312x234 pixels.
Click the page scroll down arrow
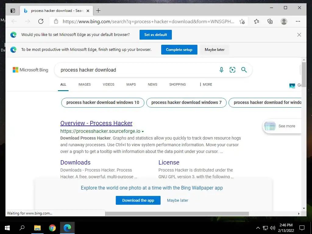[x=304, y=208]
